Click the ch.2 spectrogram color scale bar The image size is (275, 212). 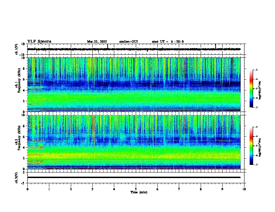tap(251, 146)
